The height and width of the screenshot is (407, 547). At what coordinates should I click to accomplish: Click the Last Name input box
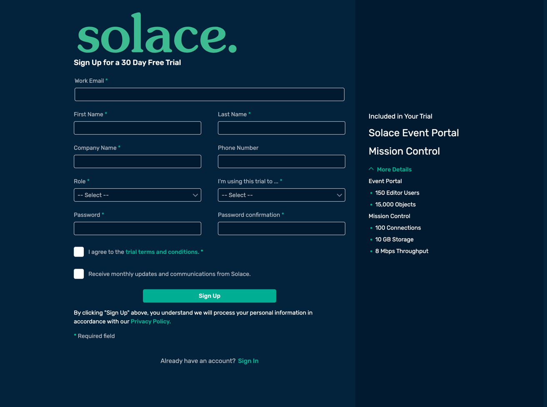pyautogui.click(x=282, y=128)
